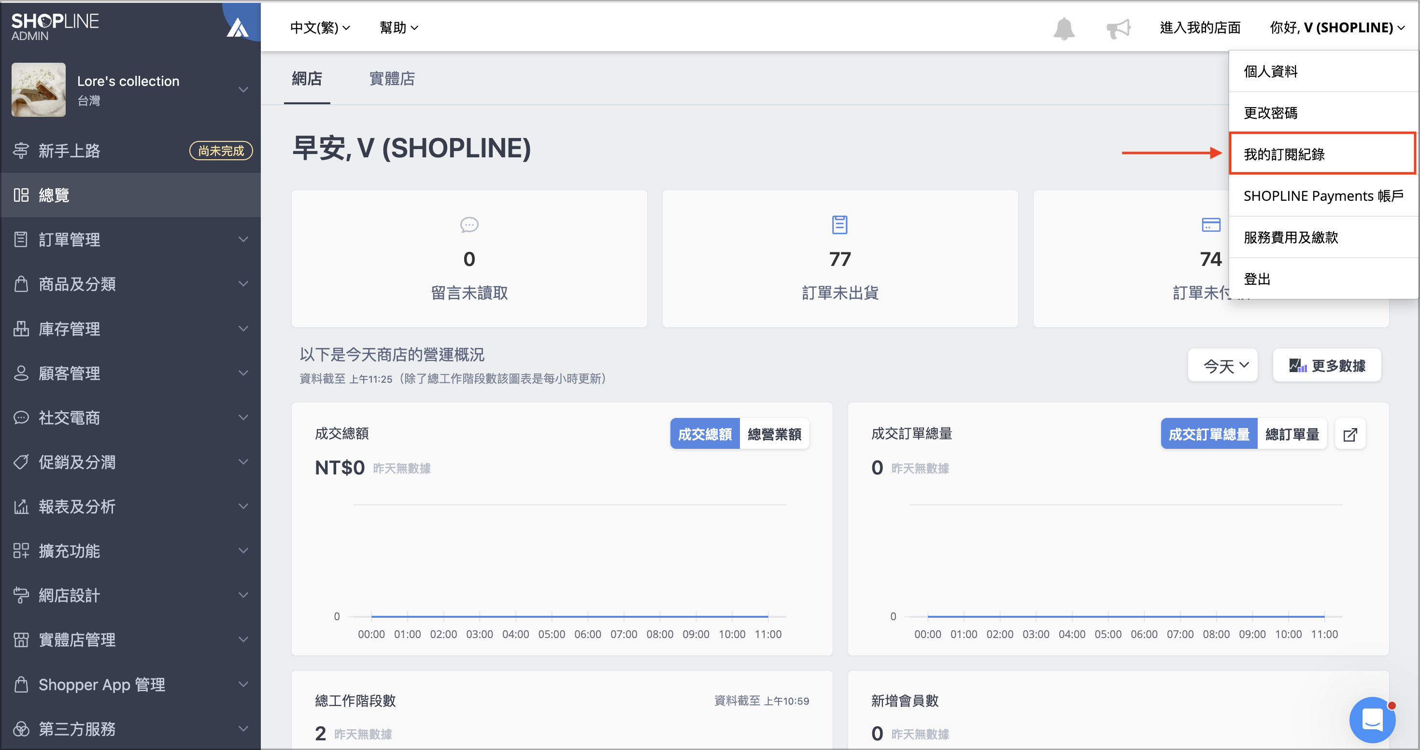This screenshot has width=1420, height=750.
Task: Click the 社交電商 chat icon
Action: pos(21,417)
